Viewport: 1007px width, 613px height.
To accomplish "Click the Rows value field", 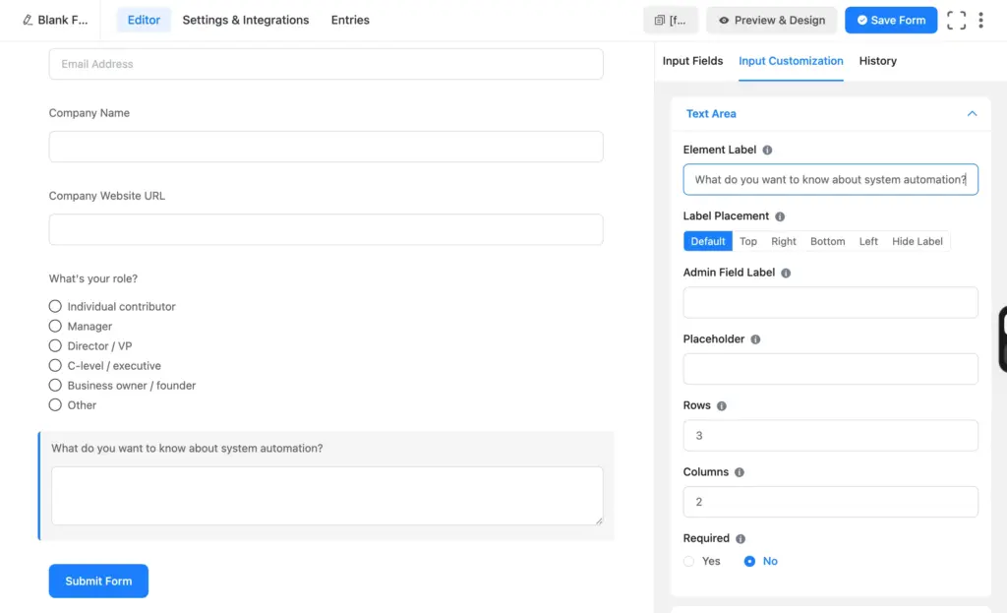I will coord(830,436).
